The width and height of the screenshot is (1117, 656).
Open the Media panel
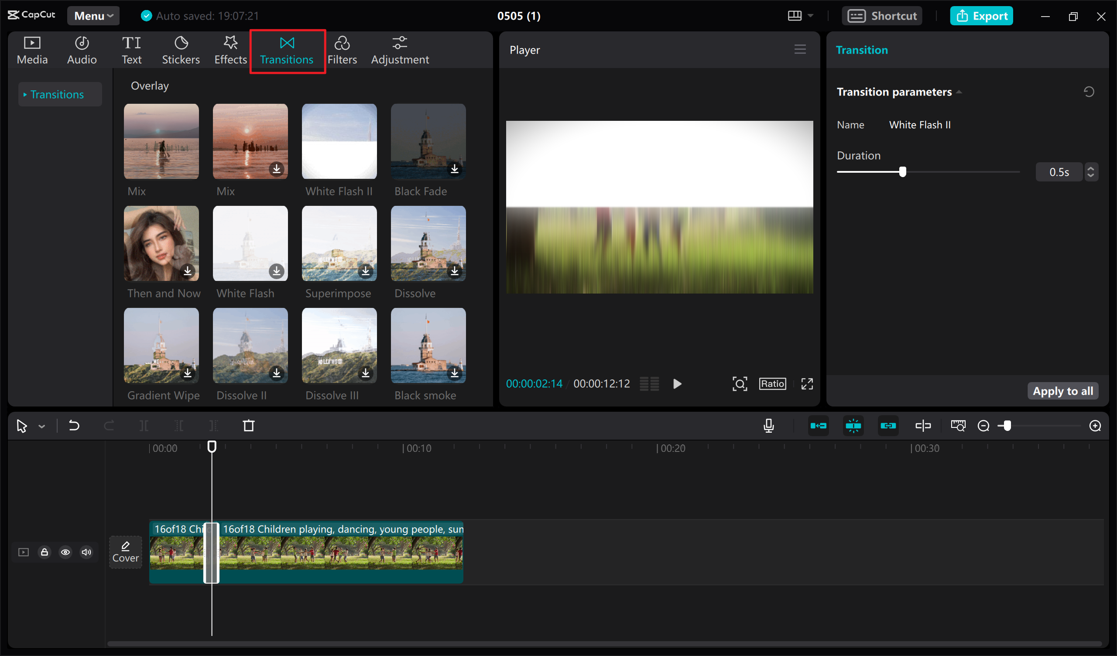31,50
